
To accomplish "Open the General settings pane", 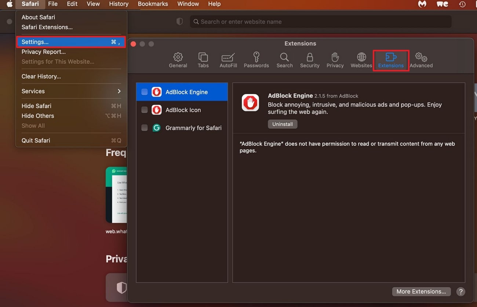I will (178, 60).
